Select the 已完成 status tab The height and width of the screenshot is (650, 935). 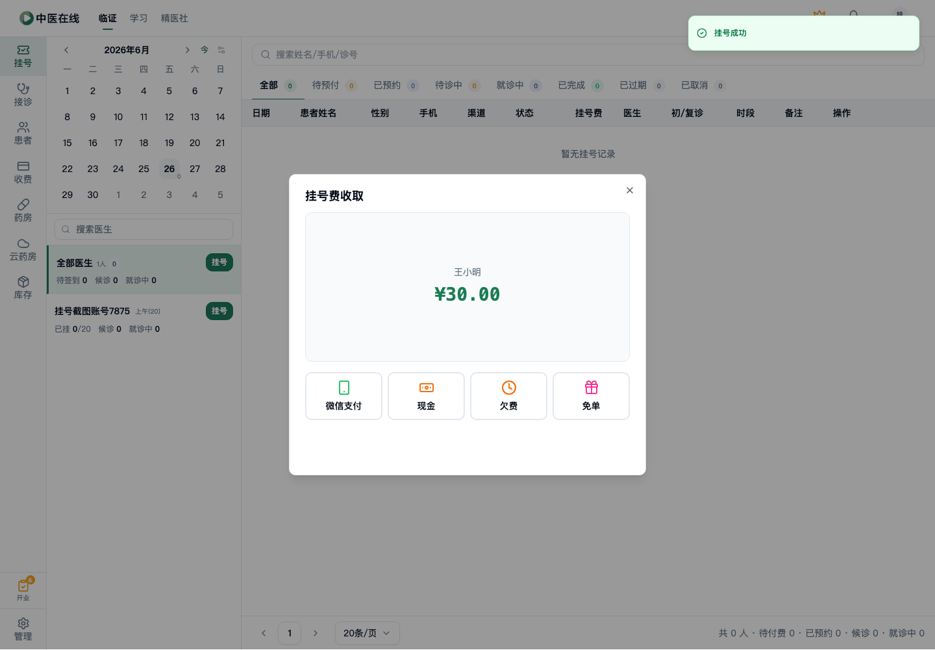pyautogui.click(x=580, y=85)
